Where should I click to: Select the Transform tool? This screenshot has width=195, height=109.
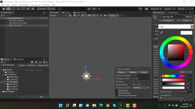28,9
